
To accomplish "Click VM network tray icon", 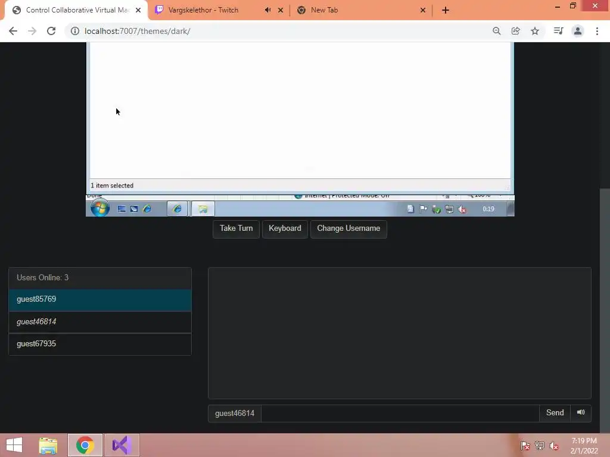I will coord(449,209).
